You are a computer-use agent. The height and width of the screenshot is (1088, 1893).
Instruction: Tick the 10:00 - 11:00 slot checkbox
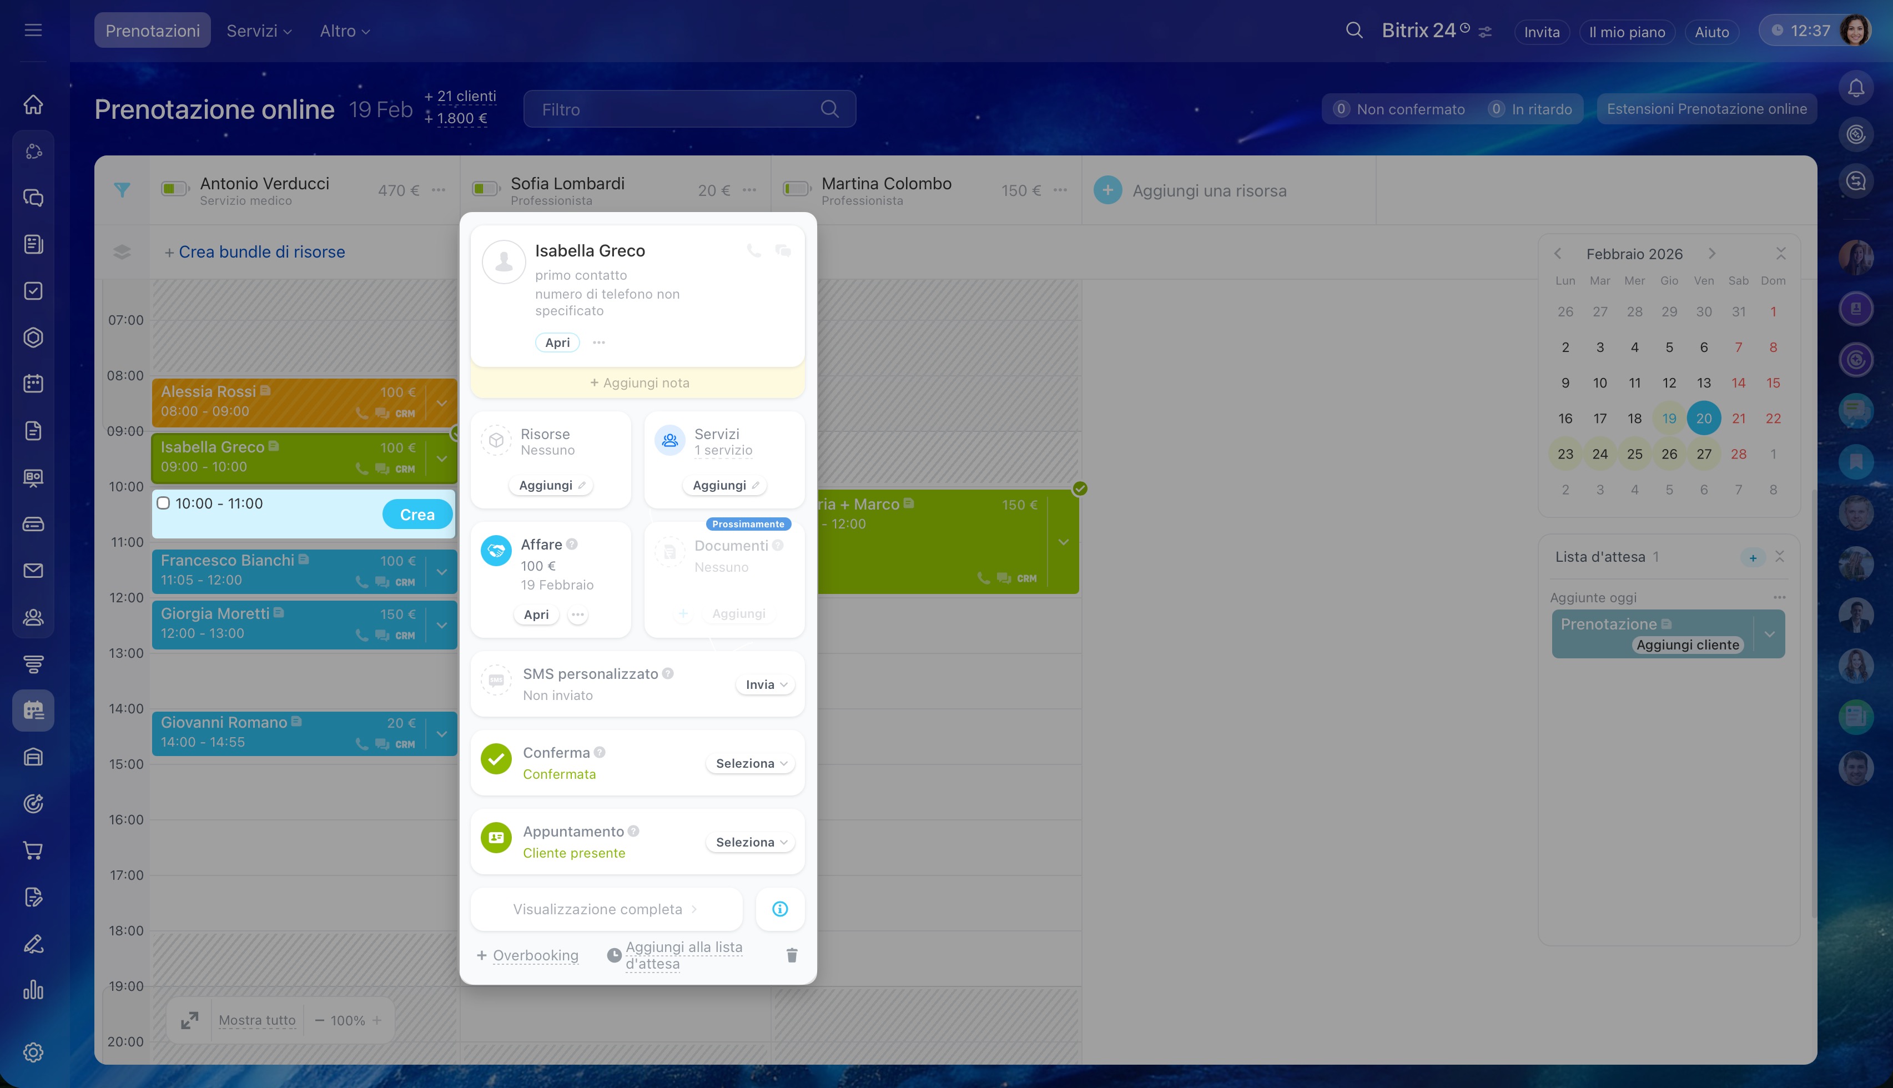point(164,503)
